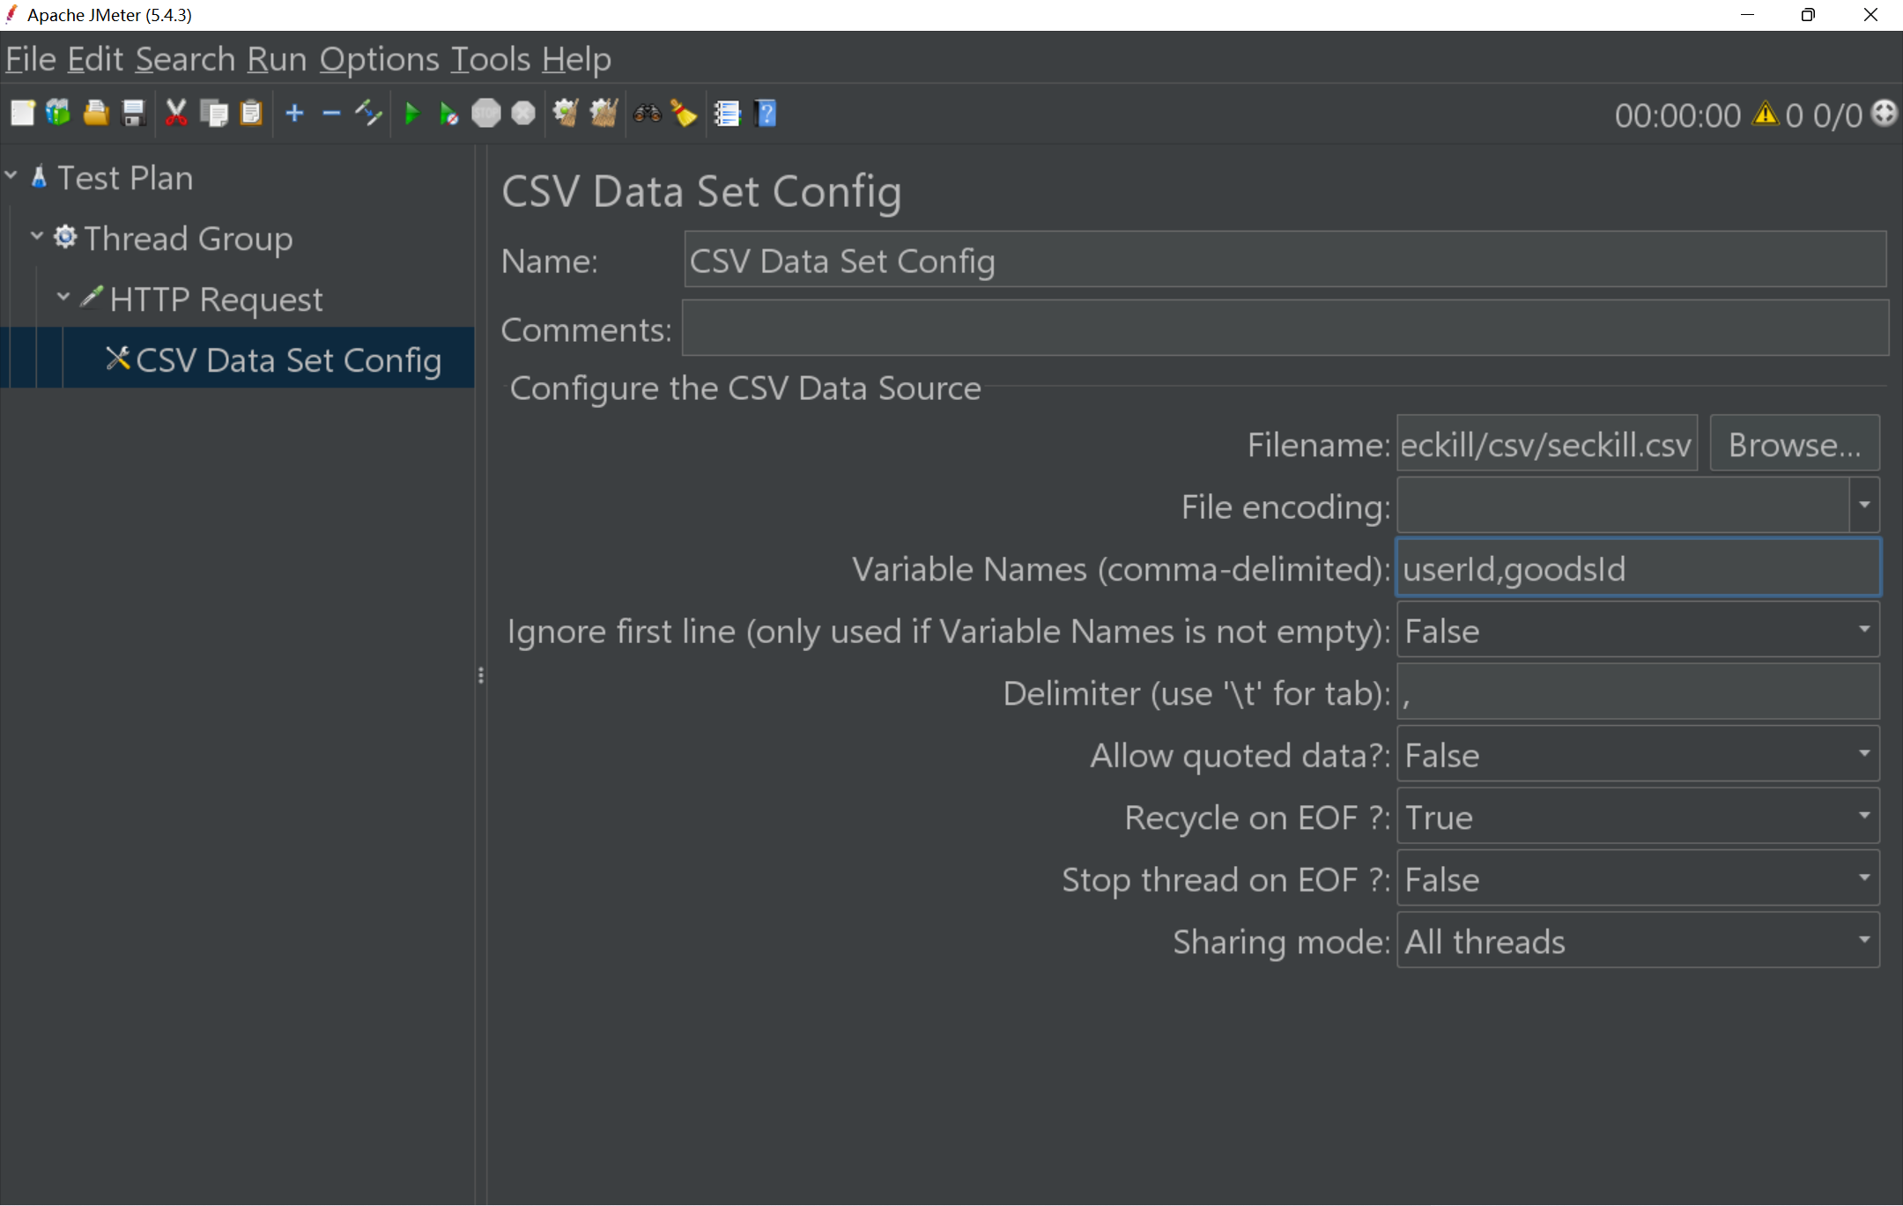The width and height of the screenshot is (1903, 1206).
Task: Open the Allow quoted data dropdown
Action: [x=1864, y=753]
